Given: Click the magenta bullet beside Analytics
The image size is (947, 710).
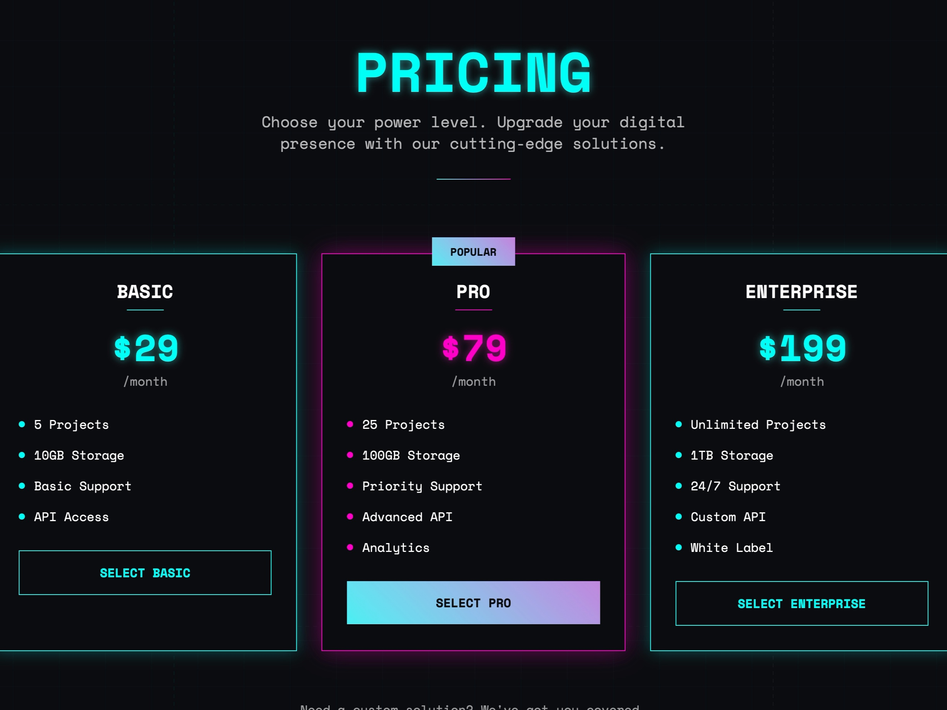Looking at the screenshot, I should (x=350, y=547).
